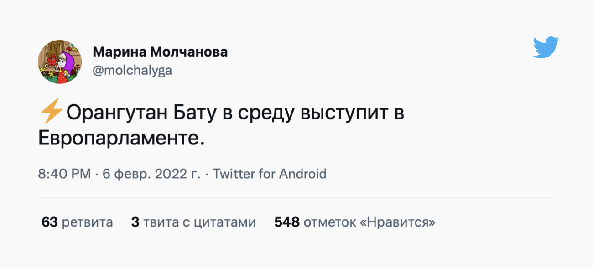593x268 pixels.
Task: Click the Twitter for Android source link
Action: click(270, 174)
